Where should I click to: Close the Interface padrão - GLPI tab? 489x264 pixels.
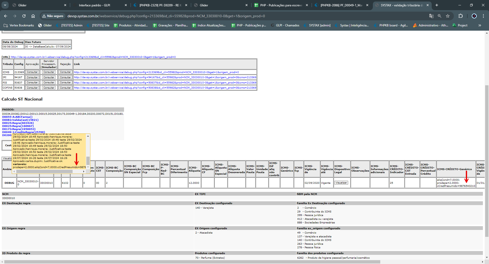tap(126, 5)
